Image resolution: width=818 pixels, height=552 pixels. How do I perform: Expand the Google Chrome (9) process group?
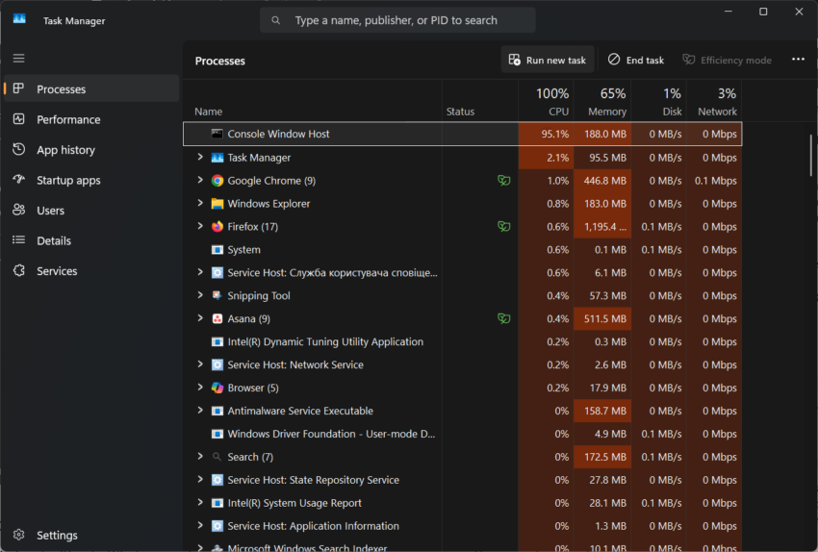point(200,180)
